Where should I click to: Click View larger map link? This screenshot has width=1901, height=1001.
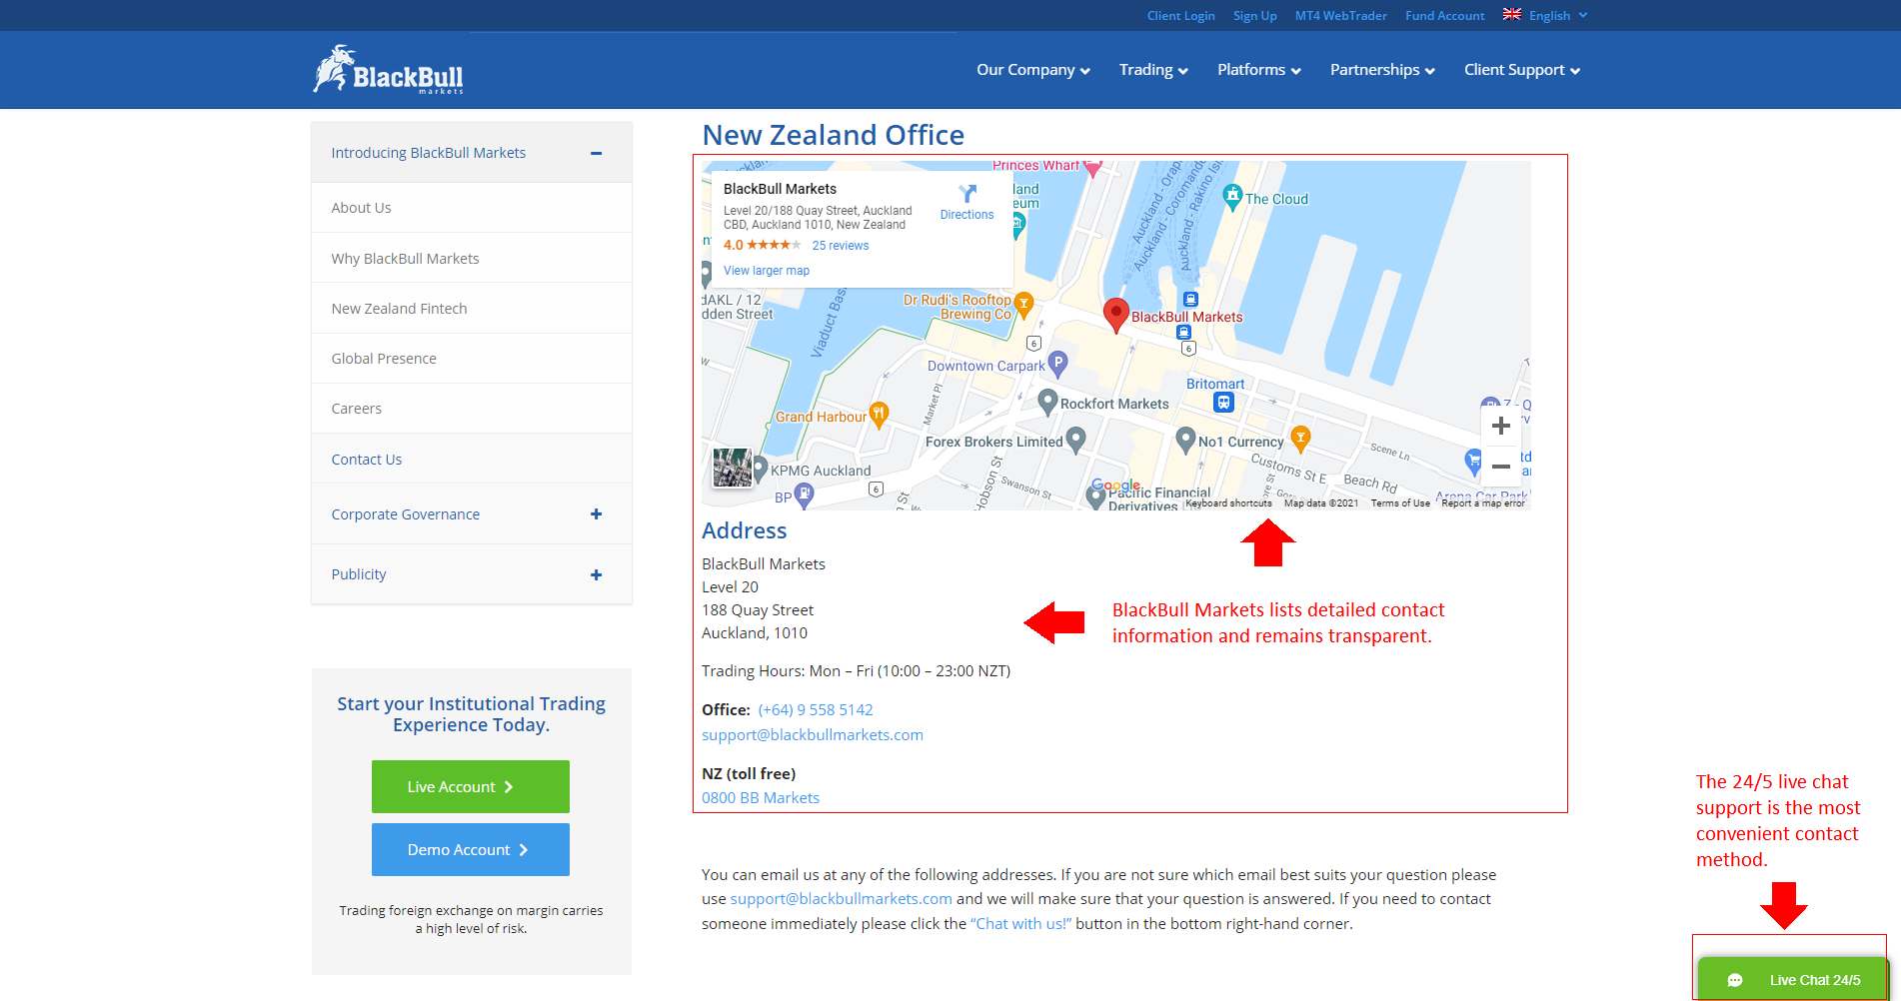click(x=767, y=271)
